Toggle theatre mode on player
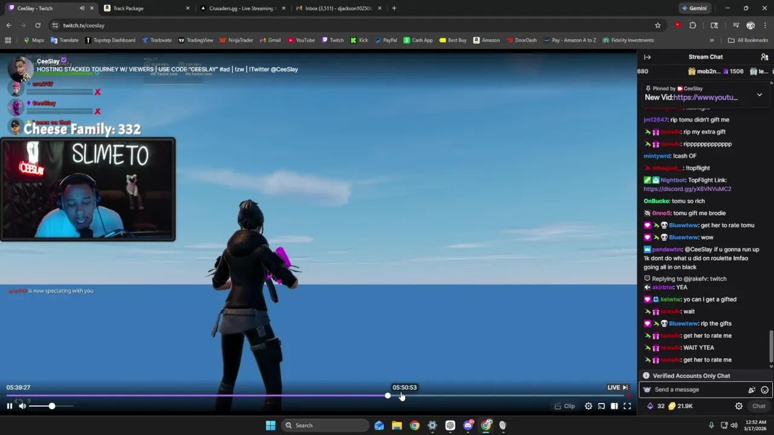 pos(614,406)
